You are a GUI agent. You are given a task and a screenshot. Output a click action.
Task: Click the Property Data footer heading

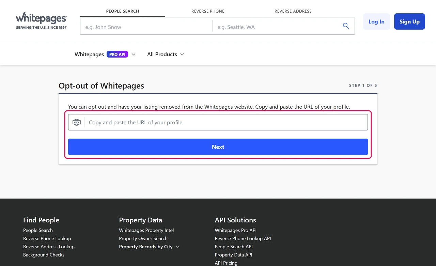(x=141, y=220)
